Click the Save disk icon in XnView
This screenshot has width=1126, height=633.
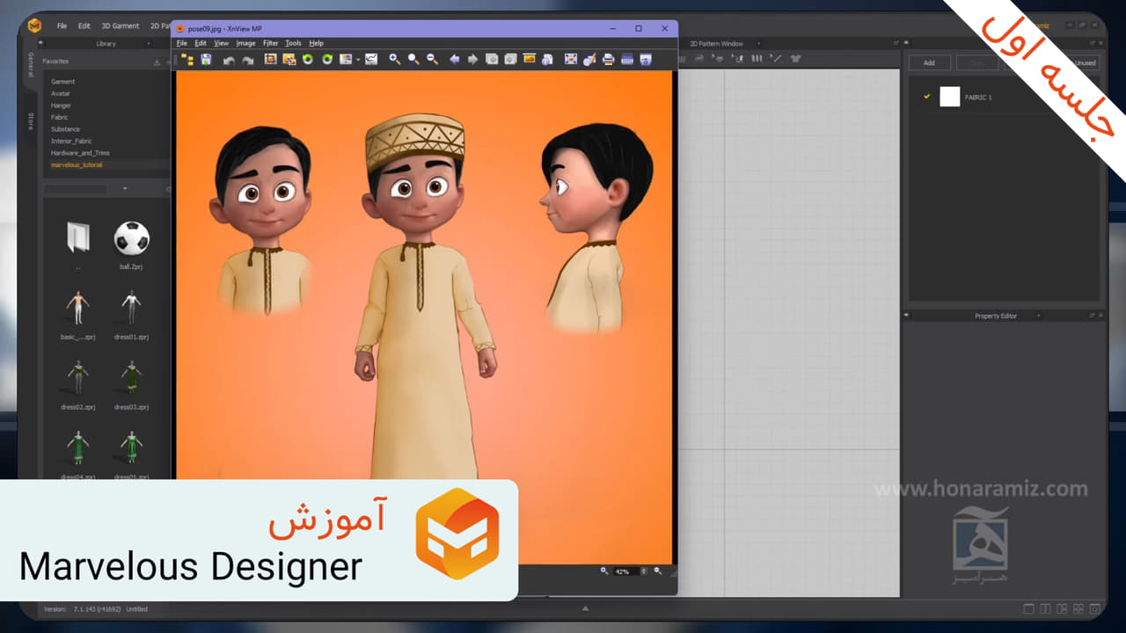(206, 59)
